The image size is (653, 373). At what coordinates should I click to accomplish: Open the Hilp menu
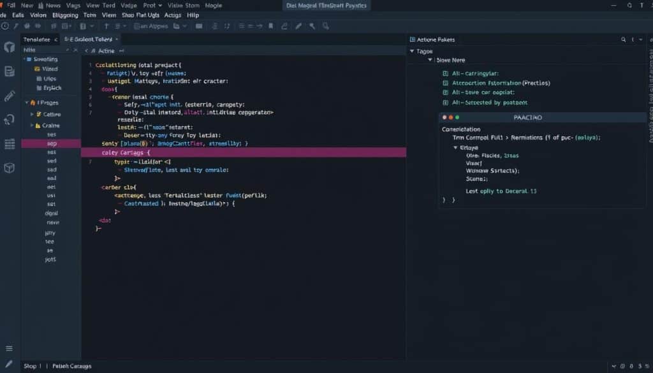193,15
